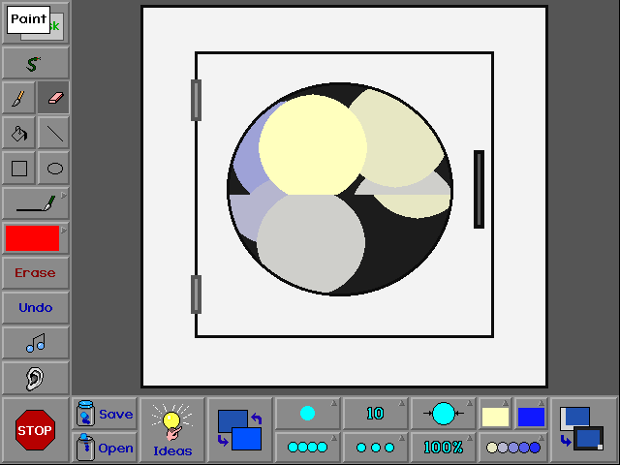Switch to the green-lettered tab behind Paint
This screenshot has width=620, height=465.
(56, 27)
